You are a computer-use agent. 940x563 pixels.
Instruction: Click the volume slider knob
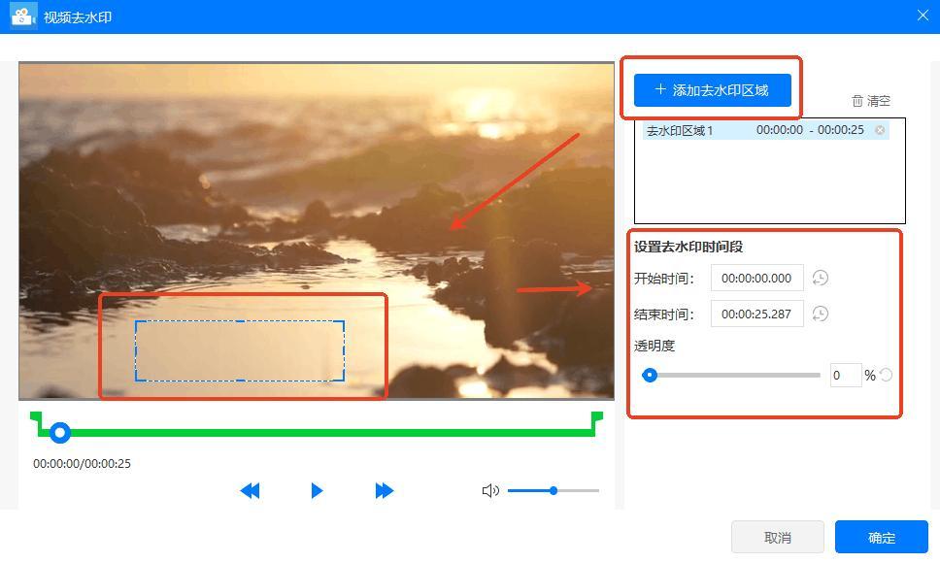click(x=554, y=491)
